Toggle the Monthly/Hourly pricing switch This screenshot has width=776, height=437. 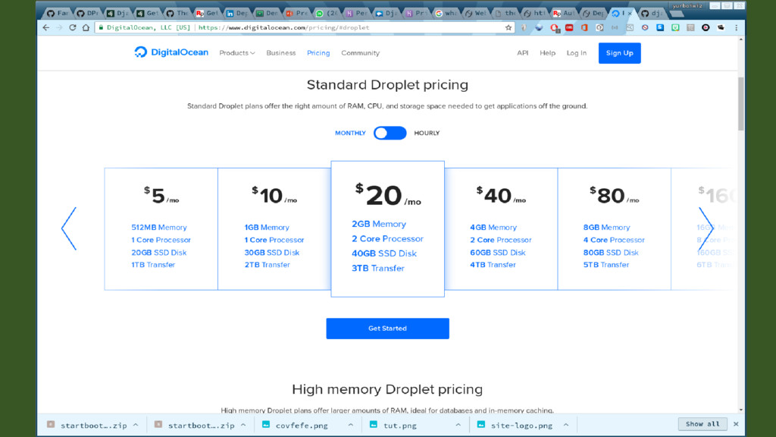pyautogui.click(x=390, y=133)
